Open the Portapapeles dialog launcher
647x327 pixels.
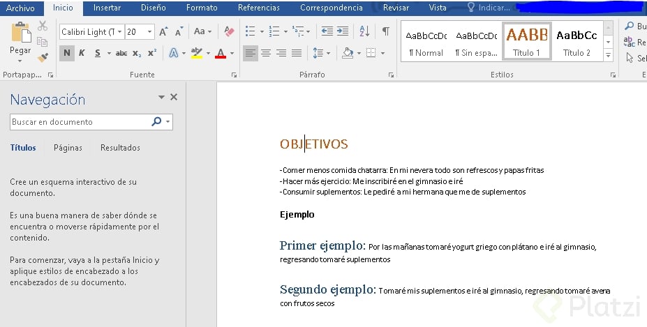click(50, 75)
